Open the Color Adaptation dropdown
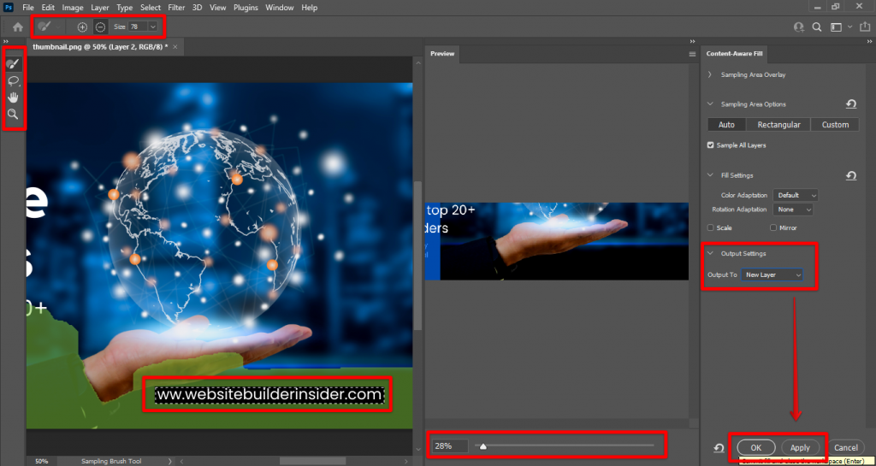Screen dimensions: 876x466 tap(795, 195)
